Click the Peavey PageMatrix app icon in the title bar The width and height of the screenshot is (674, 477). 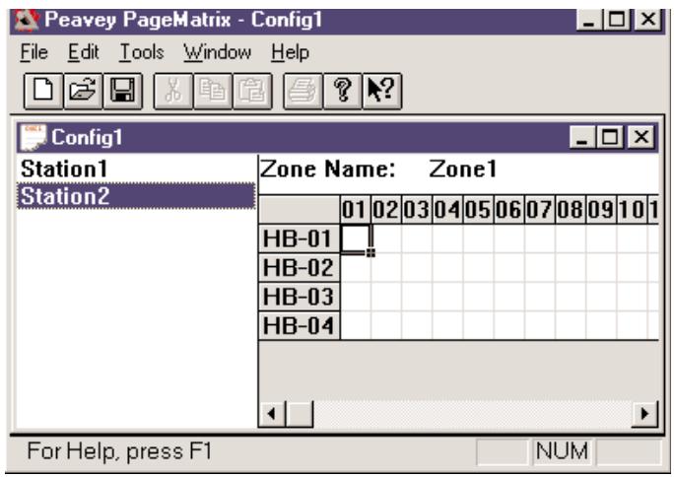(x=27, y=20)
